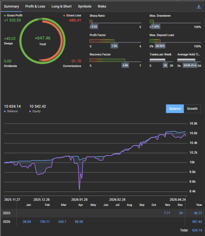Open the Long & Short tab
Image resolution: width=205 pixels, height=236 pixels.
click(x=61, y=6)
